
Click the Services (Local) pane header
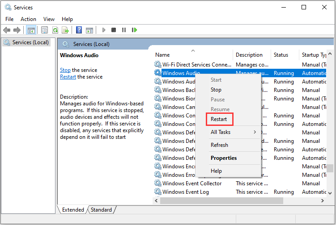coord(91,44)
